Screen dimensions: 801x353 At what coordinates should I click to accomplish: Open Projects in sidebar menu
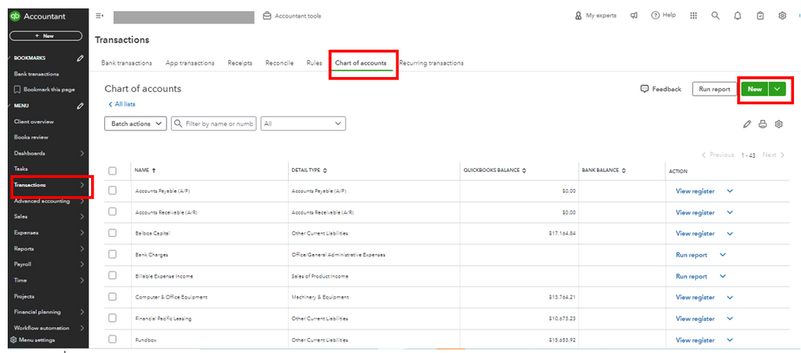click(24, 296)
